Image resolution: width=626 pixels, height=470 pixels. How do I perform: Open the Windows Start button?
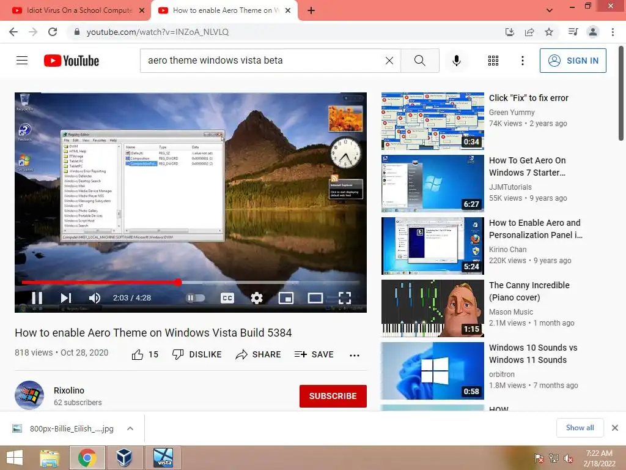(x=15, y=458)
